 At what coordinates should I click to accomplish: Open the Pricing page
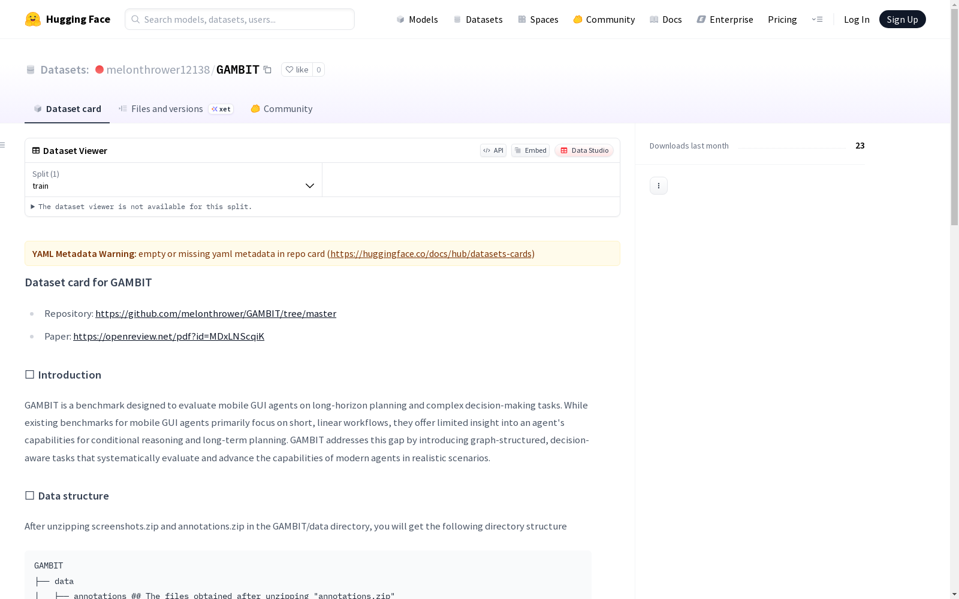782,19
